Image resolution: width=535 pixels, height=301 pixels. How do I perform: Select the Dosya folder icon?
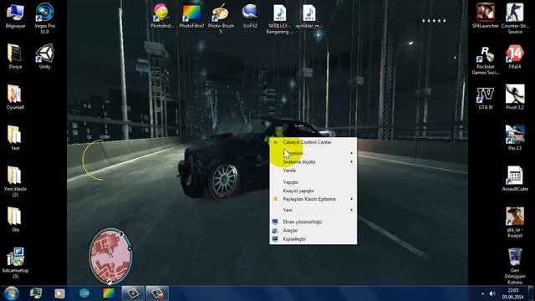[15, 56]
